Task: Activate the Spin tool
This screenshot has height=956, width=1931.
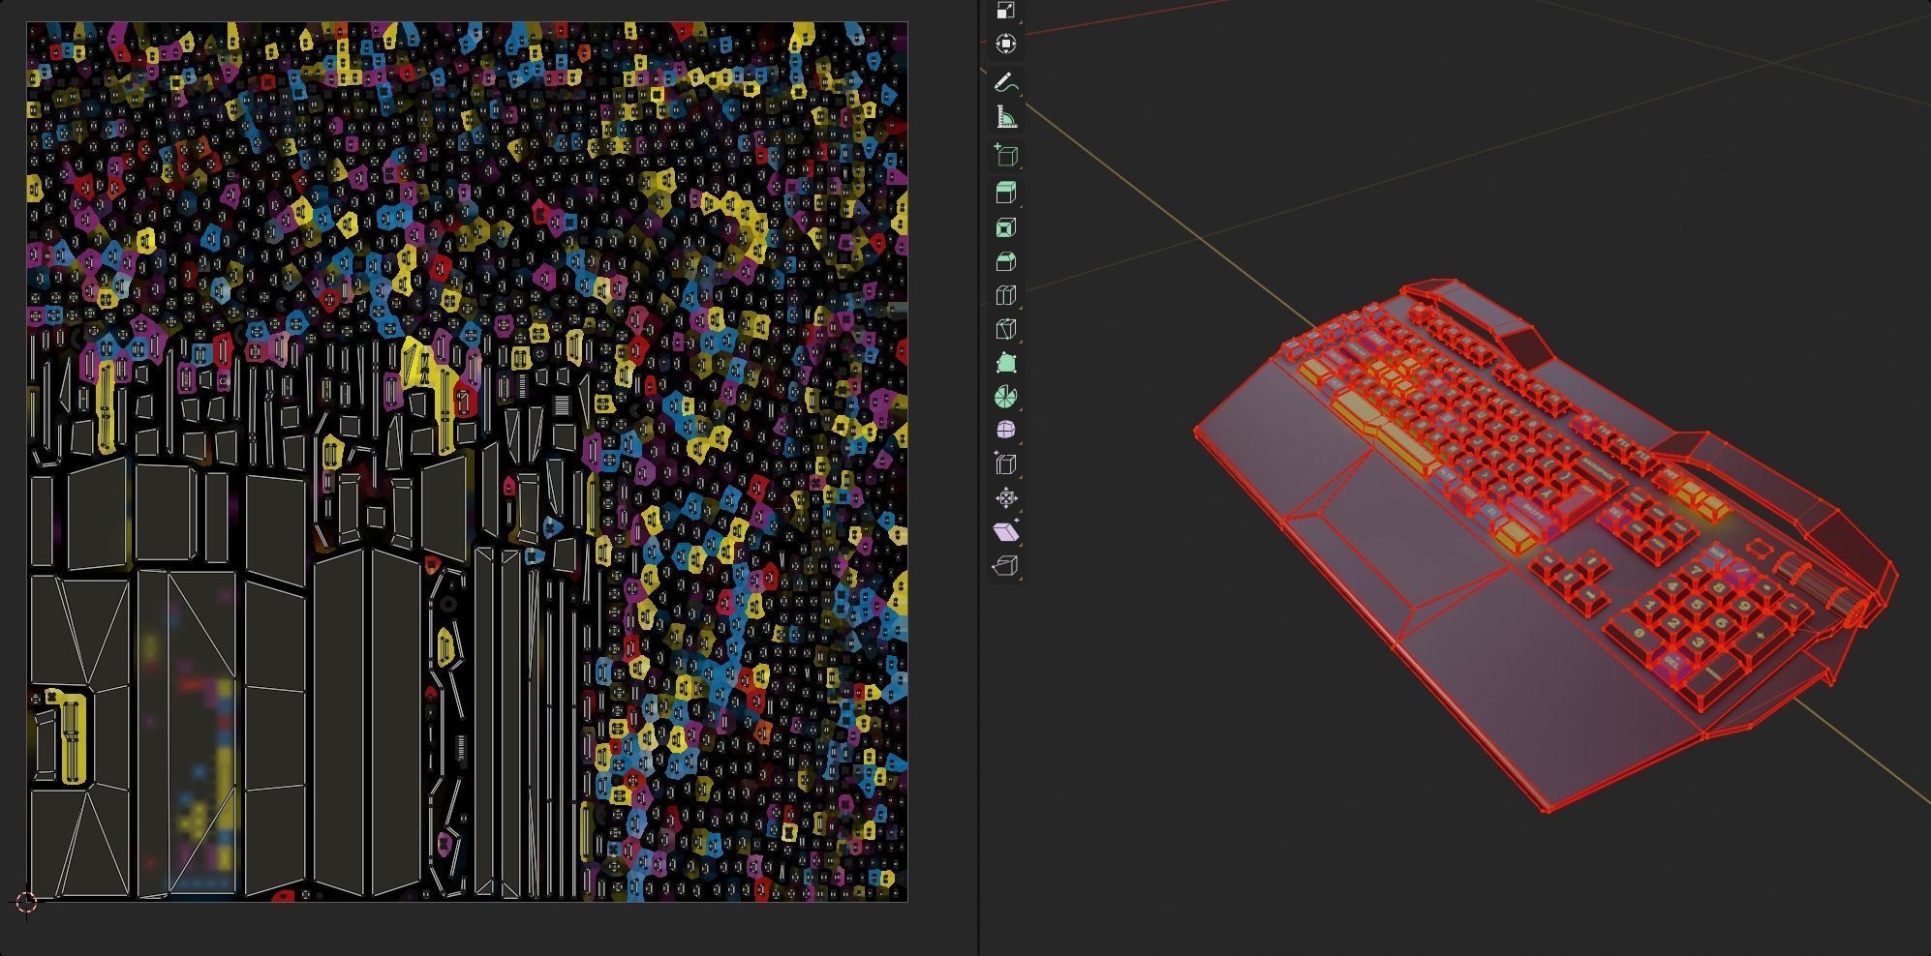Action: tap(1006, 397)
